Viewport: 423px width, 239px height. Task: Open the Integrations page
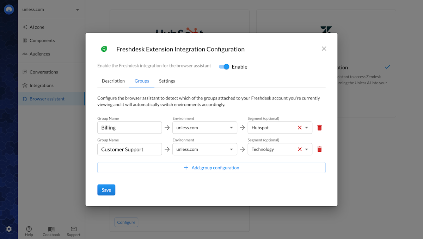[x=42, y=85]
